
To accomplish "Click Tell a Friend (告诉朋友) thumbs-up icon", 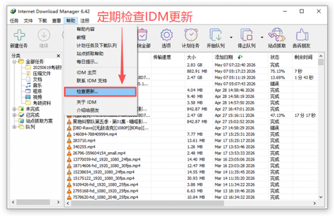I will point(302,35).
